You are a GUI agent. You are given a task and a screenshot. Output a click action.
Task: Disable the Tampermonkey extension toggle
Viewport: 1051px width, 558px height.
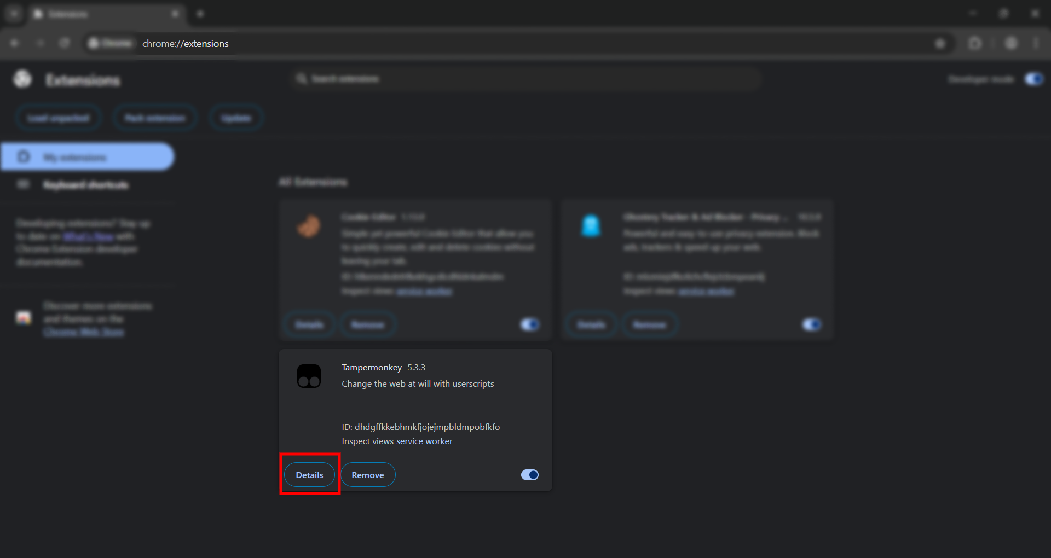pos(529,475)
